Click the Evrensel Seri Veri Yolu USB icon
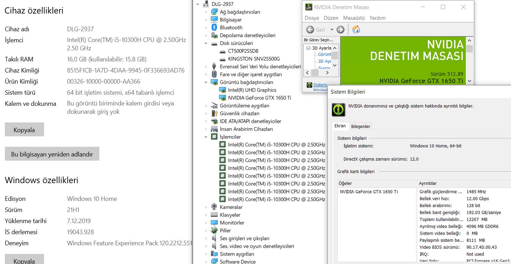 (214, 67)
